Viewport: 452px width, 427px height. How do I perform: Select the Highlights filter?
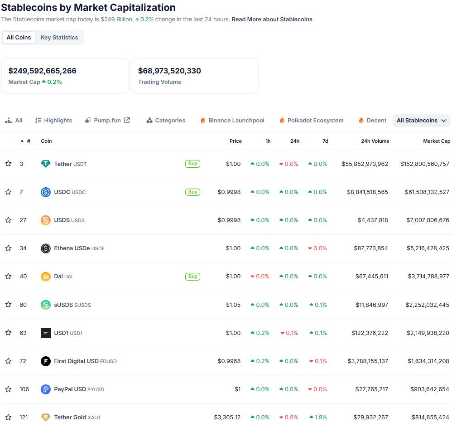(53, 120)
